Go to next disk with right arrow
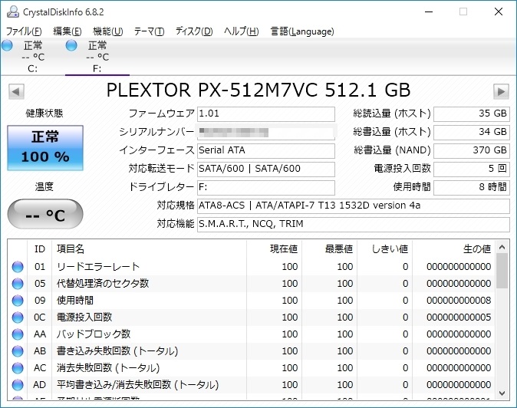 (501, 91)
